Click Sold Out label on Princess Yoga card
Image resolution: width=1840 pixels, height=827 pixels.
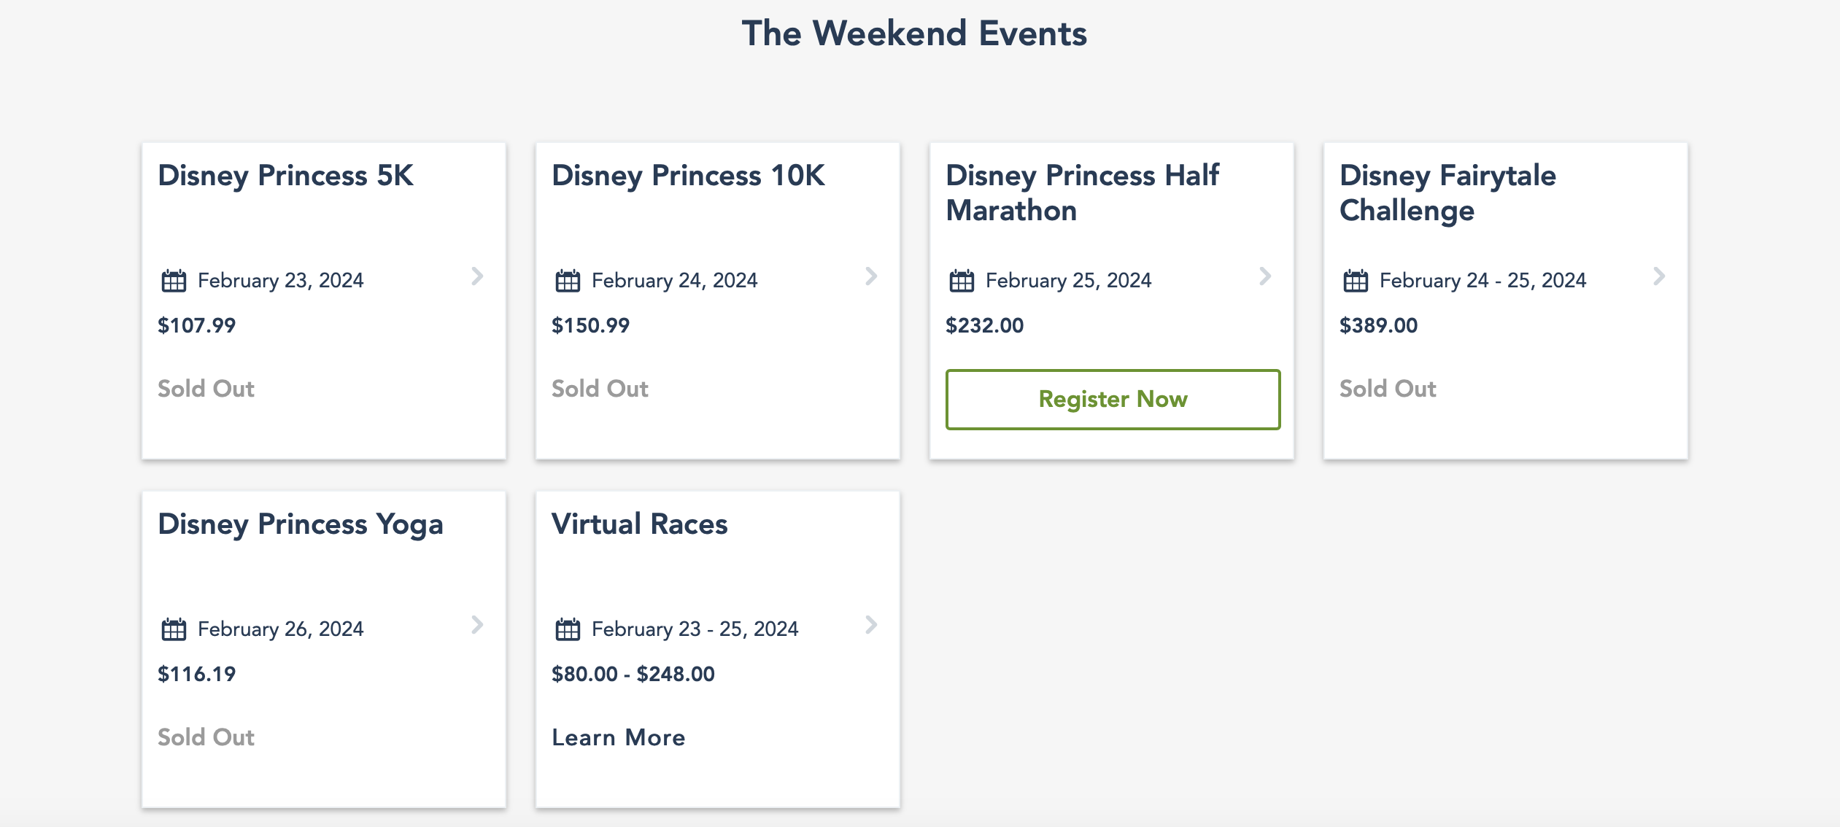[206, 737]
